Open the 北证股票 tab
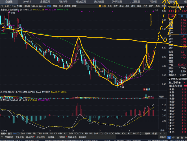This screenshot has height=141, width=187. 135,2
